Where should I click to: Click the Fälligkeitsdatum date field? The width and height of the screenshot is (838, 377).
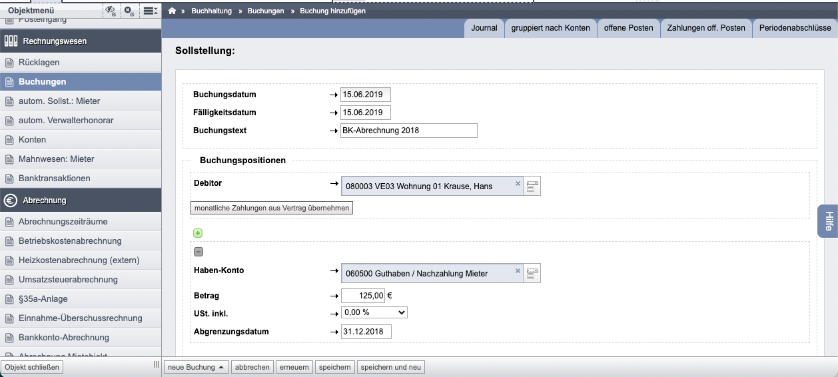tap(366, 113)
